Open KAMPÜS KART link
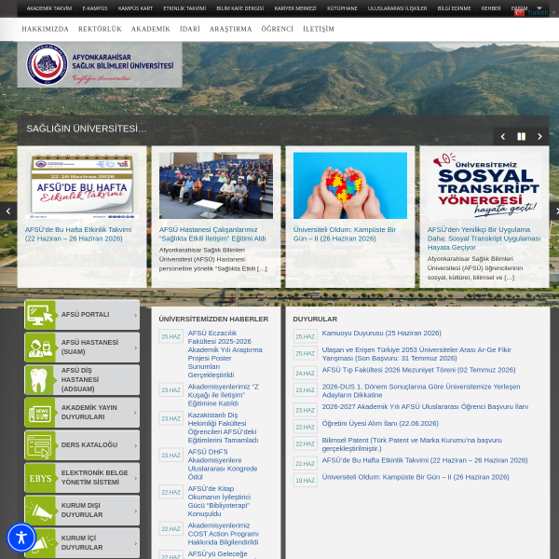The width and height of the screenshot is (559, 559). 135,8
